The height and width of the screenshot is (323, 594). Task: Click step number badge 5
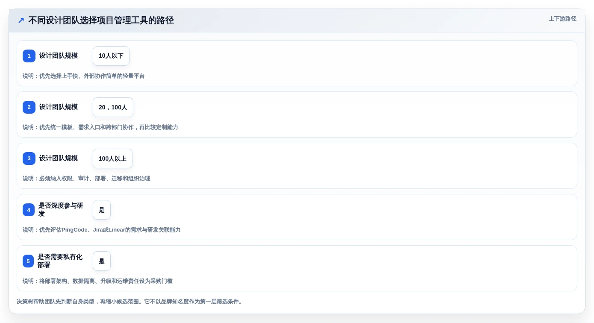click(28, 261)
